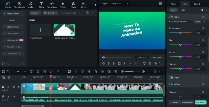Click the undo arrow in timeline toolbar
209x107 pixels.
[x=18, y=71]
